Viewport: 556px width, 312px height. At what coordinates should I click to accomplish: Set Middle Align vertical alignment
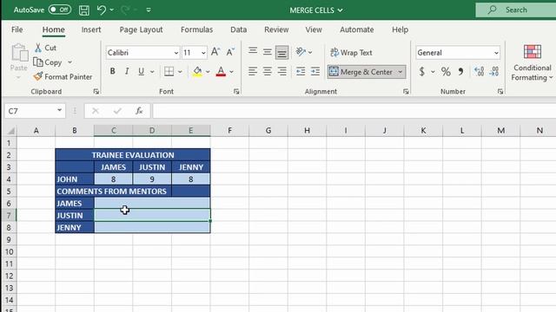coord(268,52)
